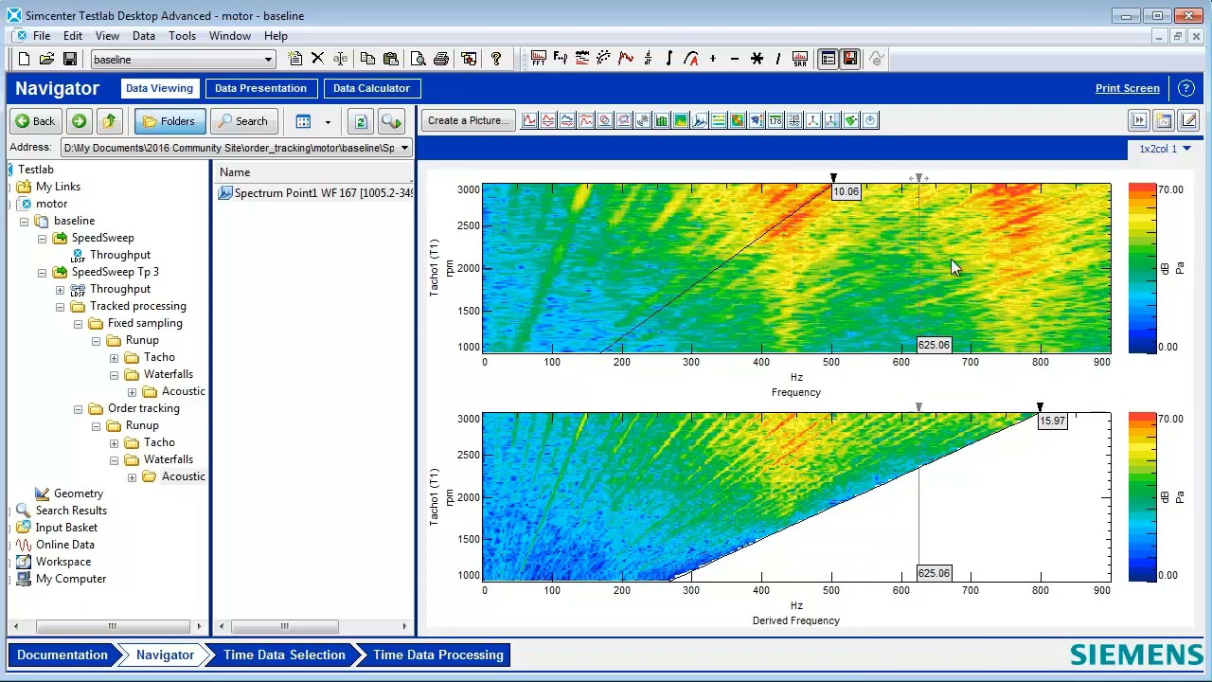Open the File menu
The image size is (1212, 682).
[x=42, y=36]
